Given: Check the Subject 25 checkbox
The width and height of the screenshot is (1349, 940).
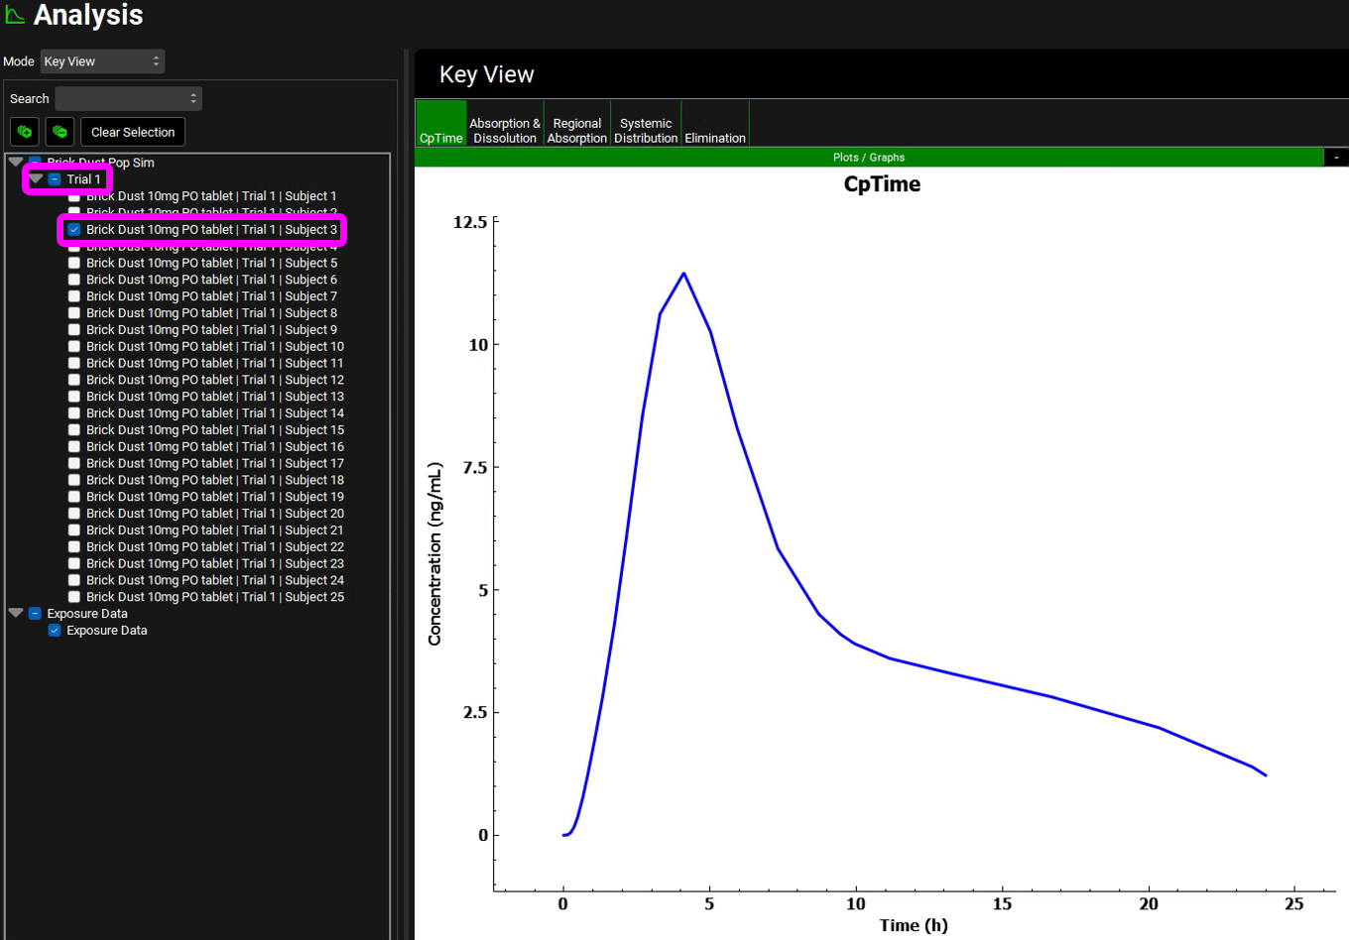Looking at the screenshot, I should (x=74, y=597).
